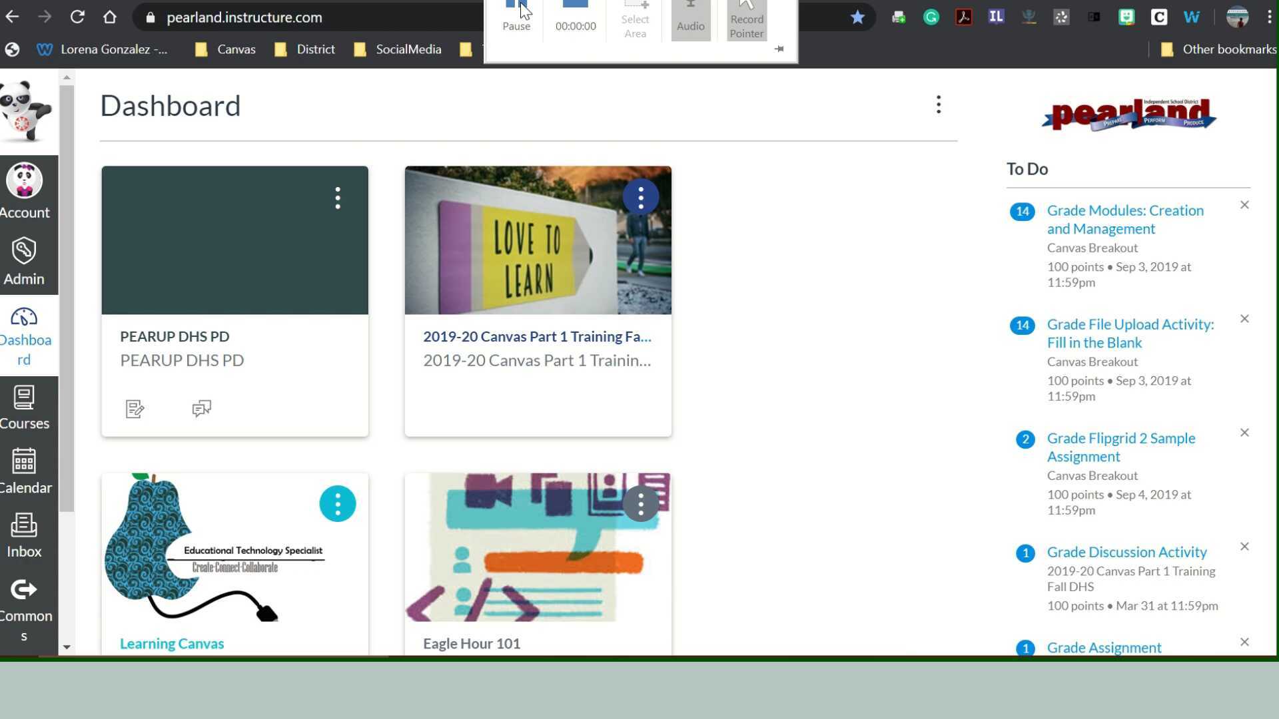Click the Love to Learn course thumbnail
The image size is (1279, 719).
[x=538, y=240]
